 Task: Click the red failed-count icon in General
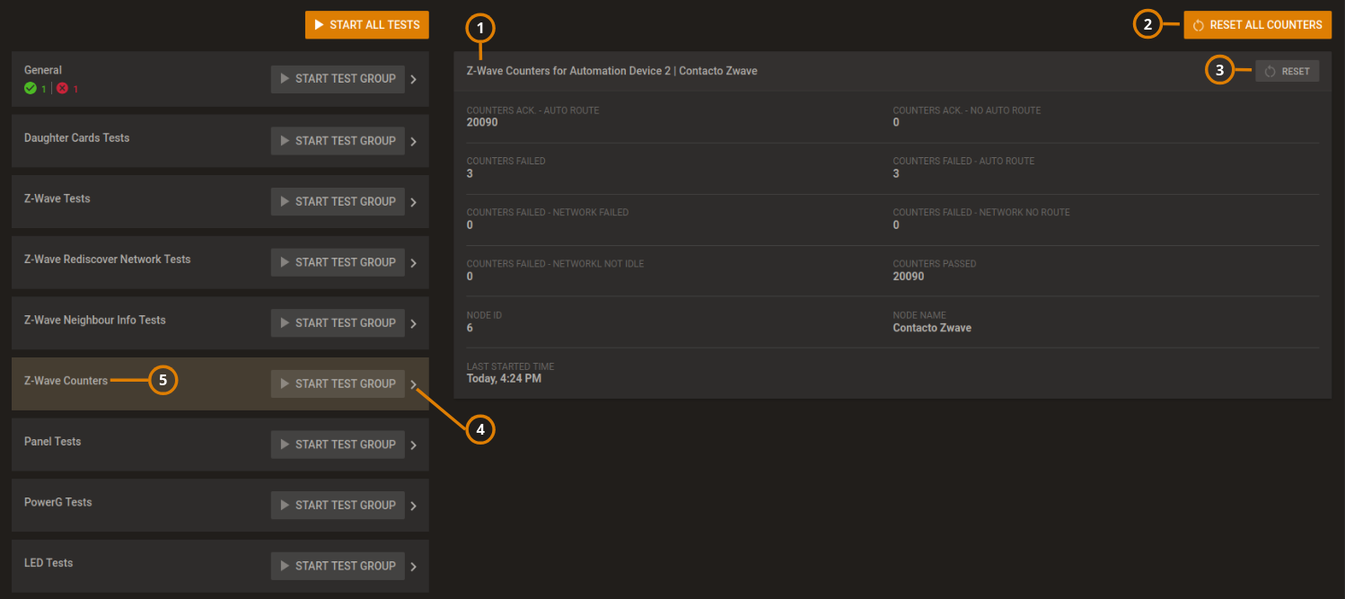(x=63, y=89)
